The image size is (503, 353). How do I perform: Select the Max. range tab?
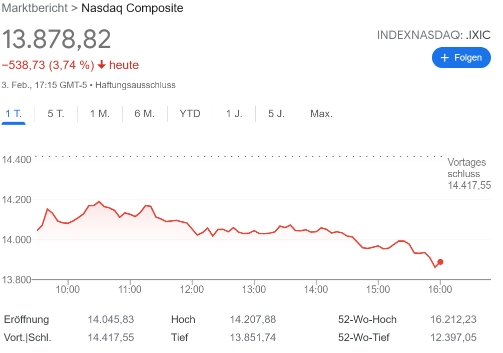tap(321, 114)
